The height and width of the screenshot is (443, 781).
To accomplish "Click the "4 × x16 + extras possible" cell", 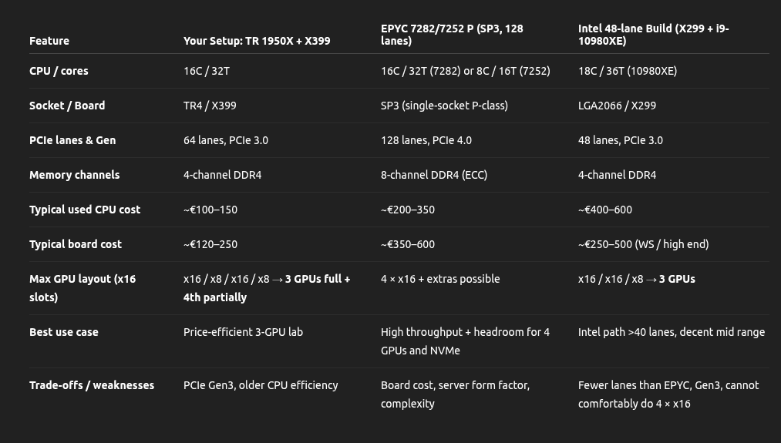I will [440, 279].
